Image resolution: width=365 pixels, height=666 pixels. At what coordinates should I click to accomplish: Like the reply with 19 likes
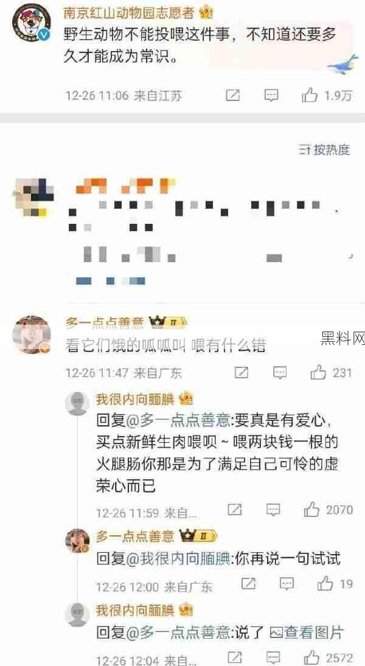click(x=335, y=583)
